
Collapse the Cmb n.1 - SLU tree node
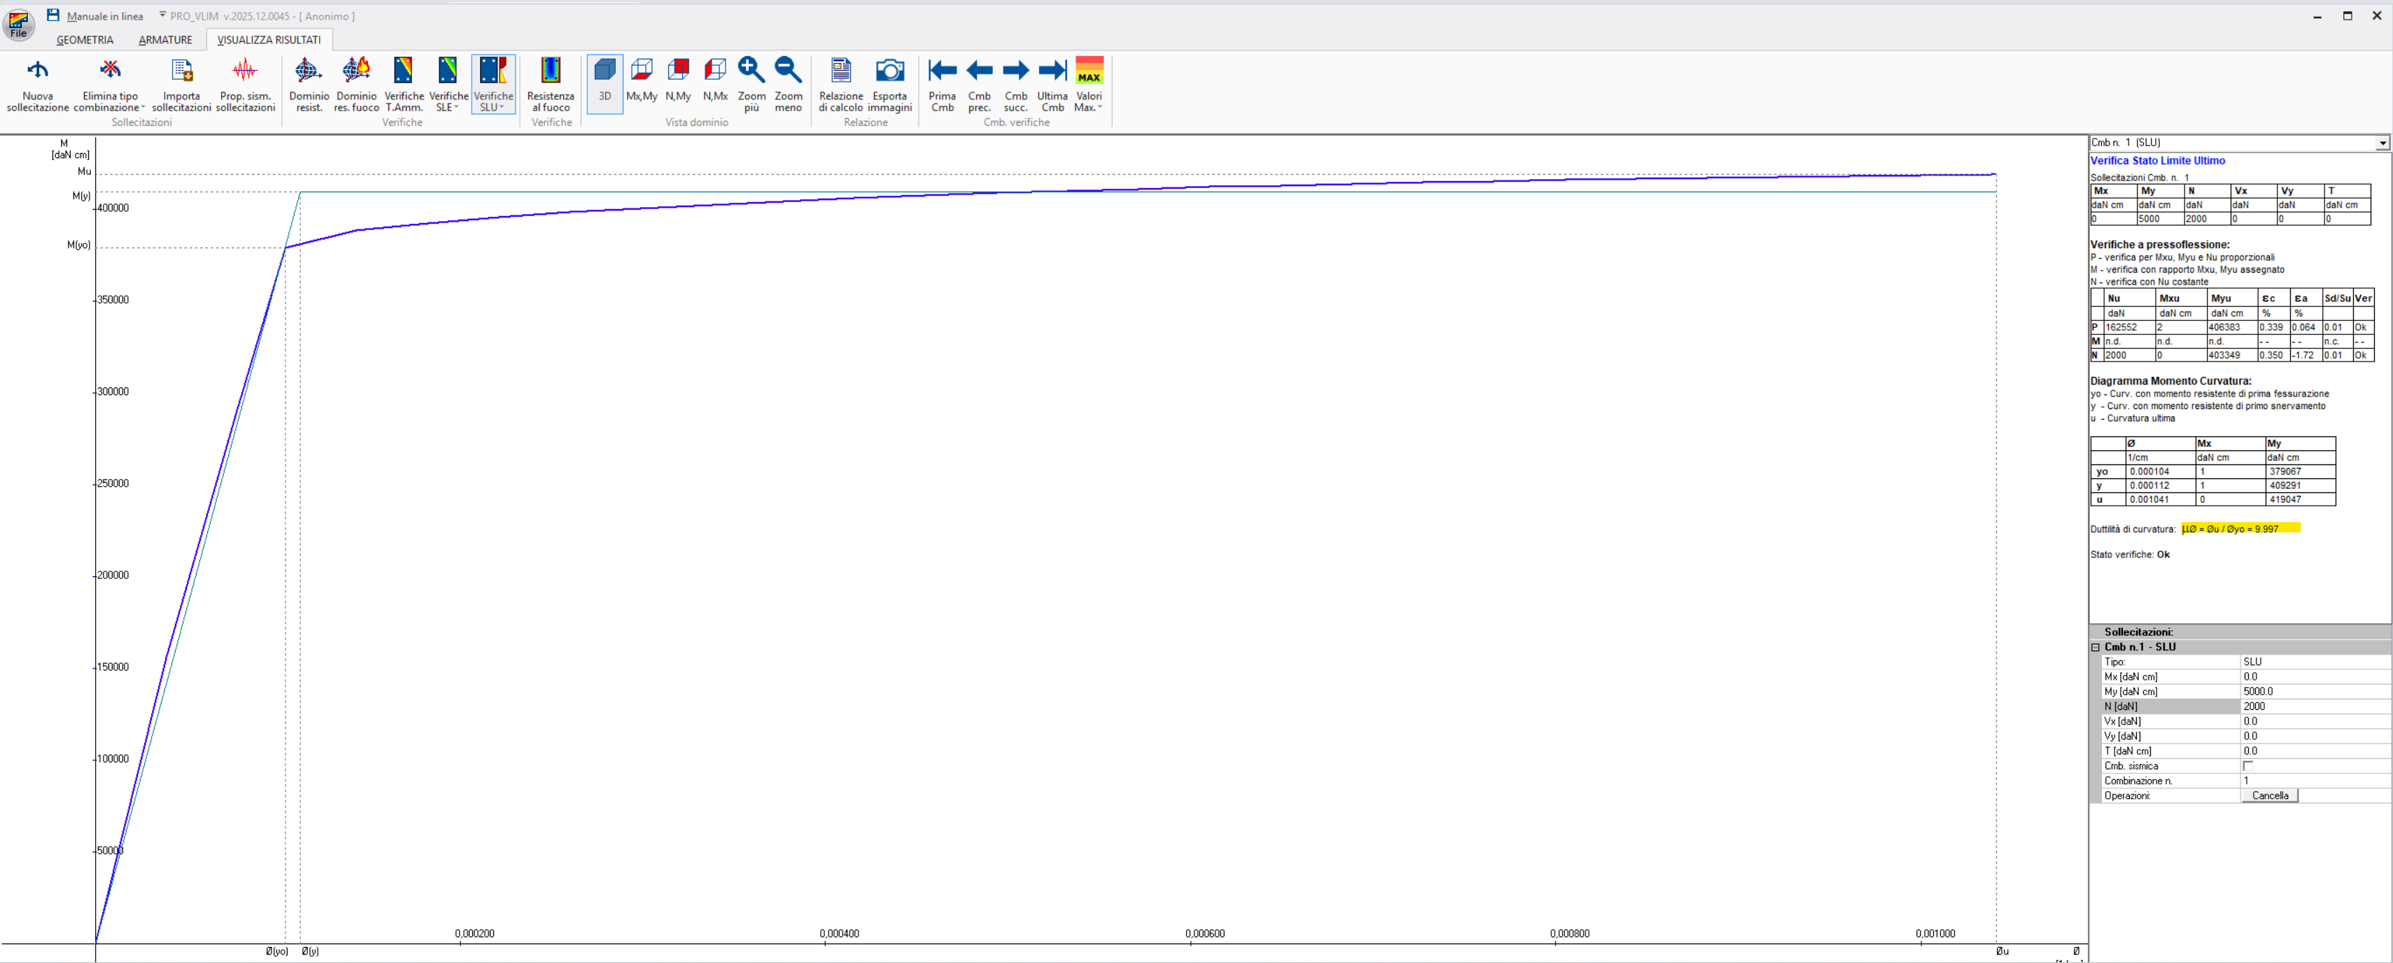coord(2096,648)
